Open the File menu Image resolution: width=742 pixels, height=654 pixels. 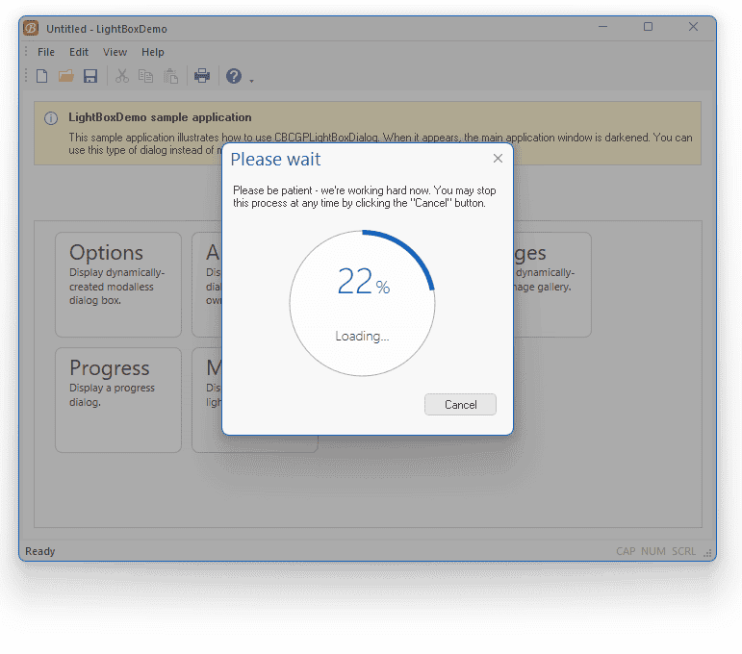pos(46,52)
